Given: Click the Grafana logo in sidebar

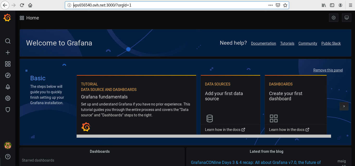Looking at the screenshot, I should coord(7,18).
